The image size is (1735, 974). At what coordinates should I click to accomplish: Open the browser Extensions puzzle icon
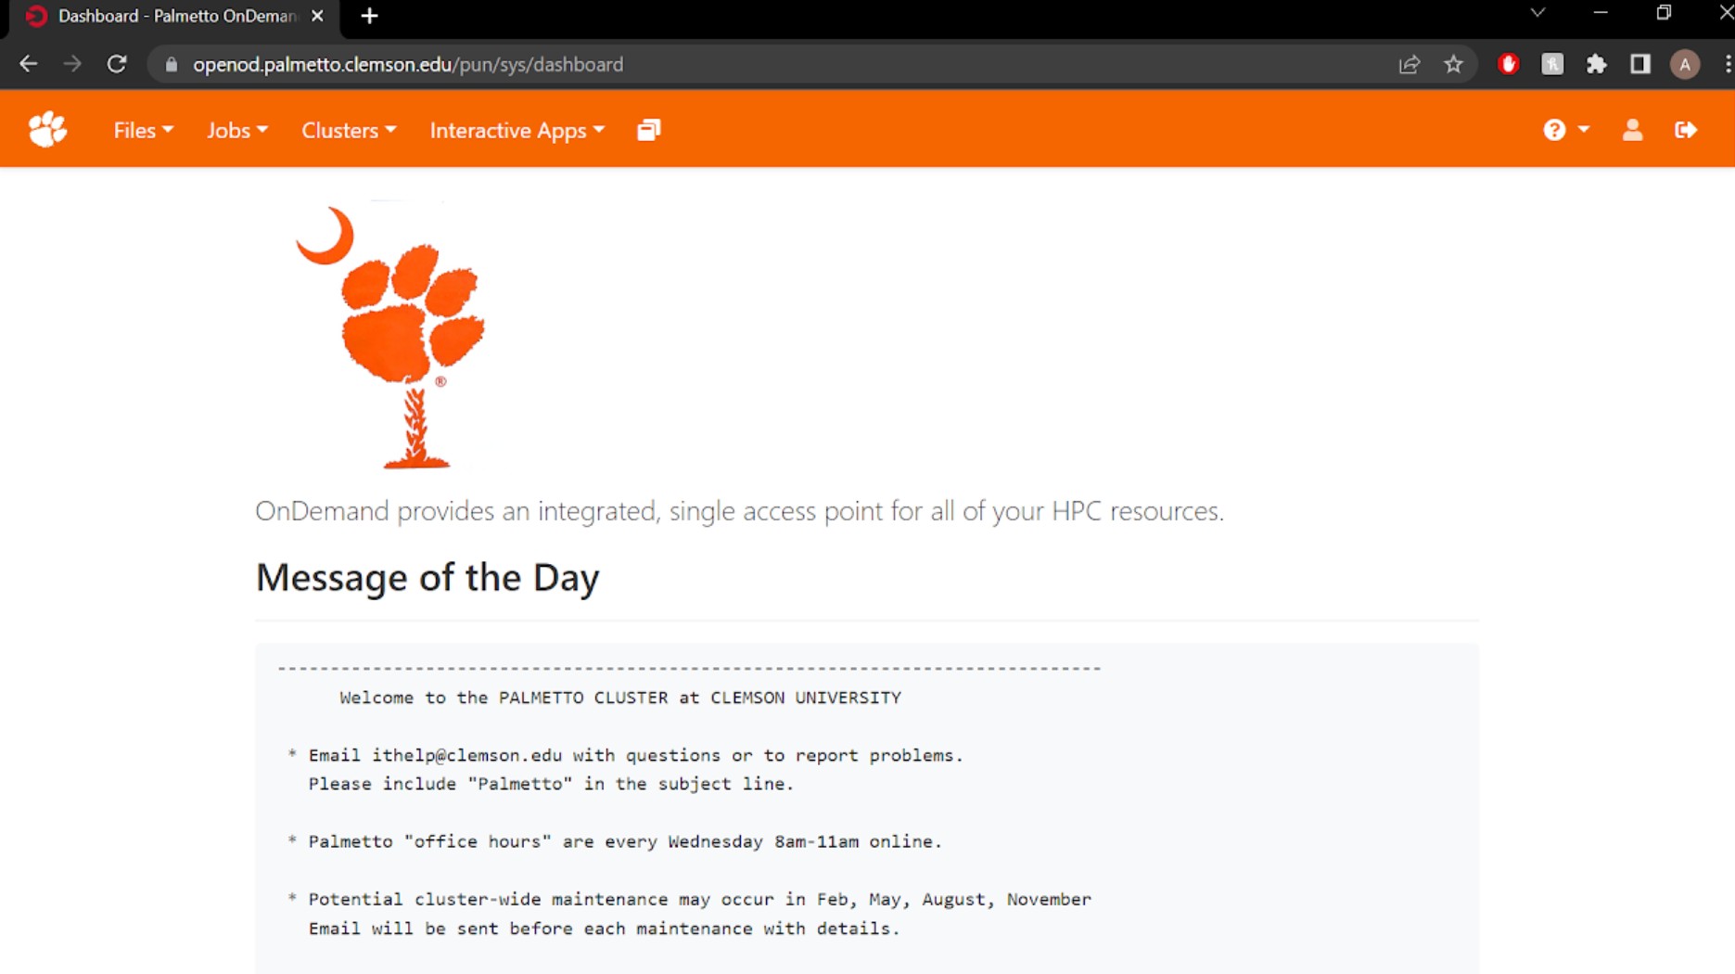point(1596,64)
